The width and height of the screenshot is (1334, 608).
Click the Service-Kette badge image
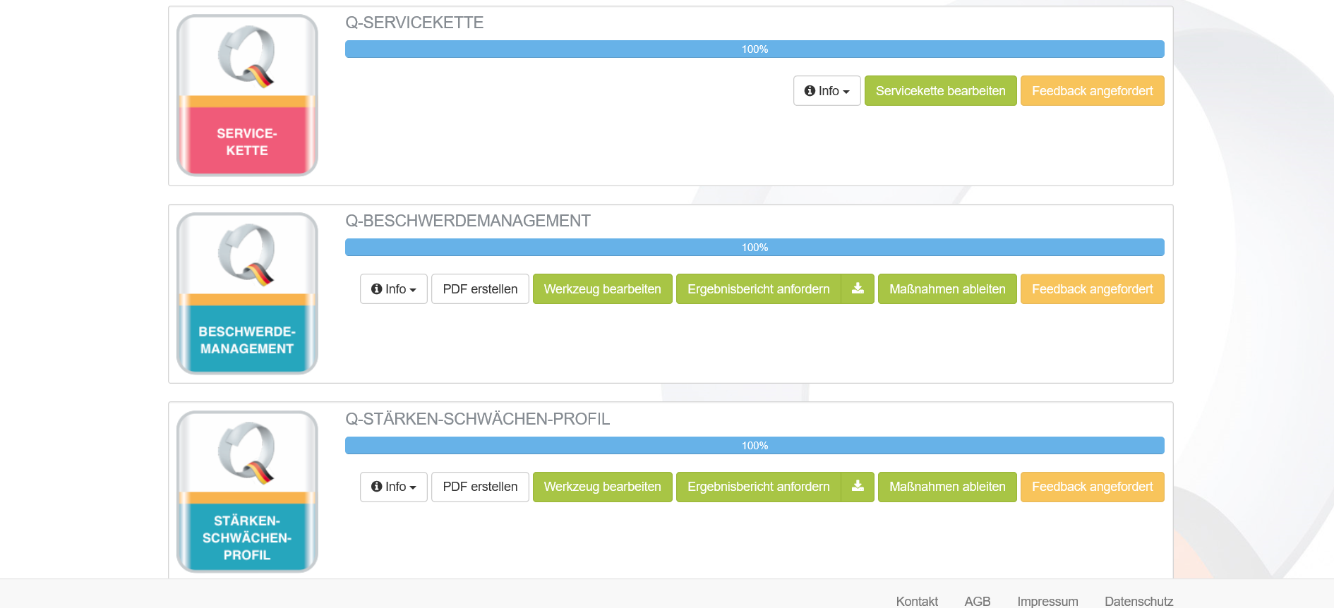point(247,95)
